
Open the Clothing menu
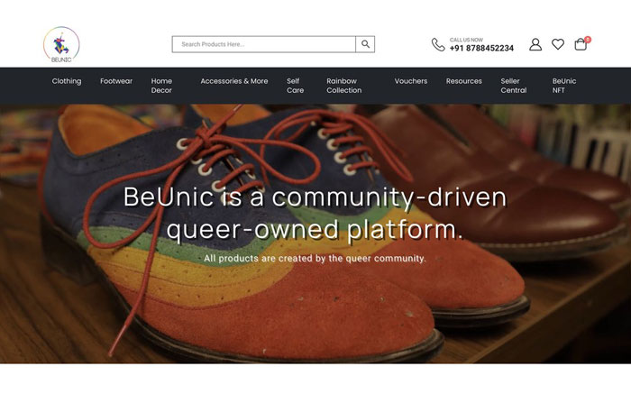point(67,81)
